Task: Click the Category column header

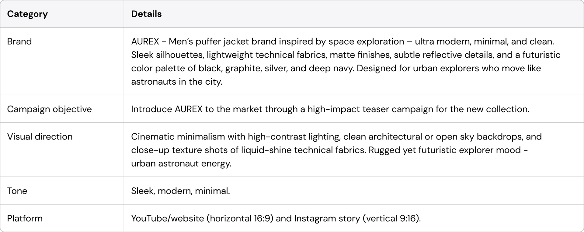Action: [x=27, y=14]
